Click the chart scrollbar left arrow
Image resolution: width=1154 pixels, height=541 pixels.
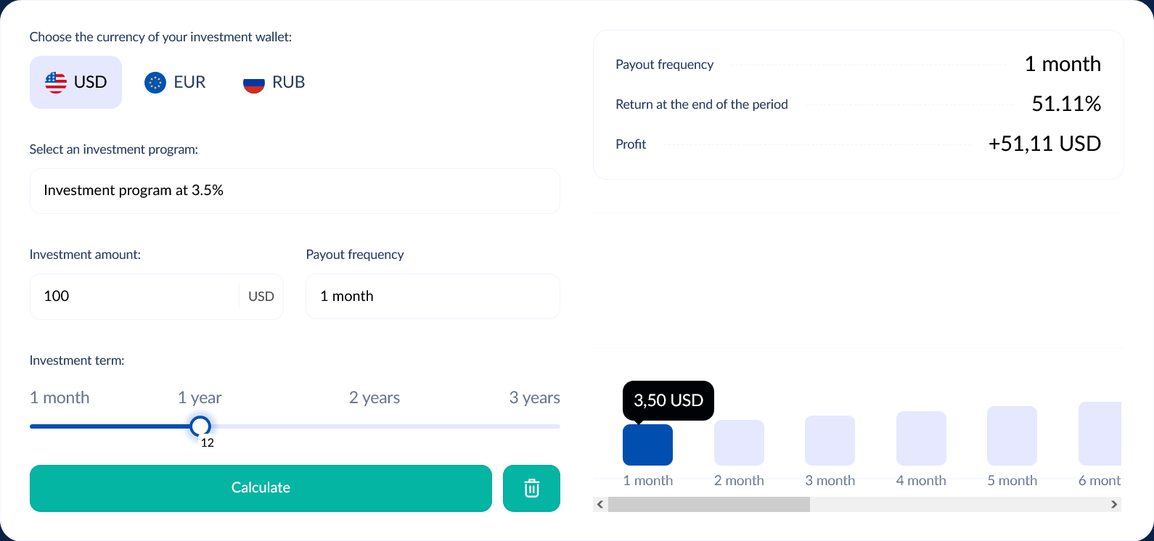(x=600, y=505)
